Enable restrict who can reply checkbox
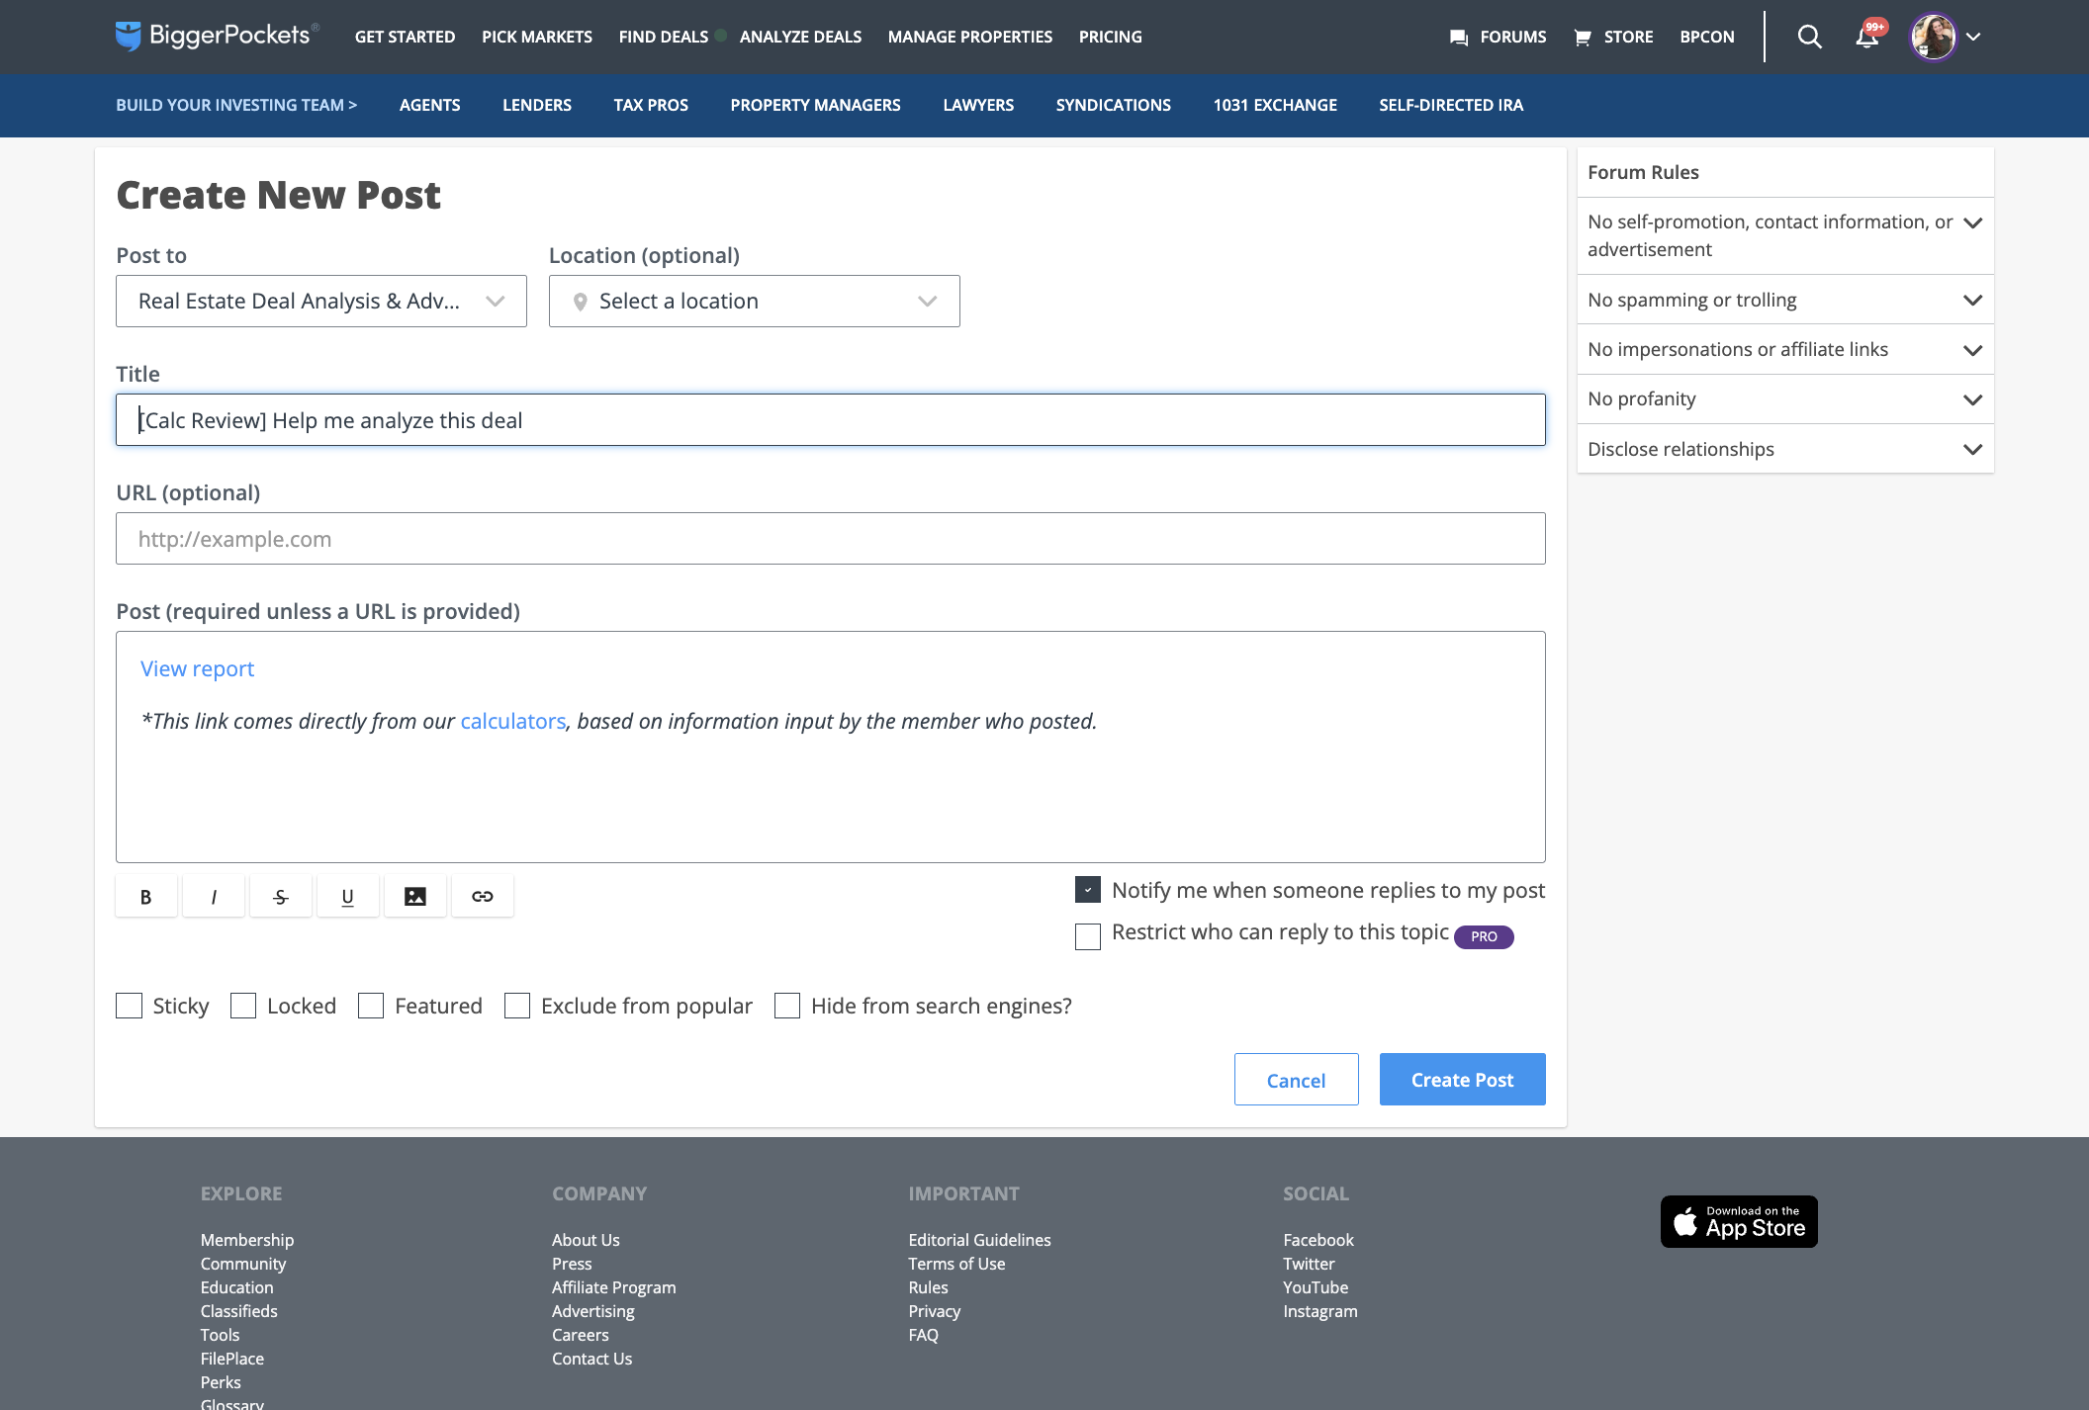Viewport: 2089px width, 1410px height. point(1088,936)
